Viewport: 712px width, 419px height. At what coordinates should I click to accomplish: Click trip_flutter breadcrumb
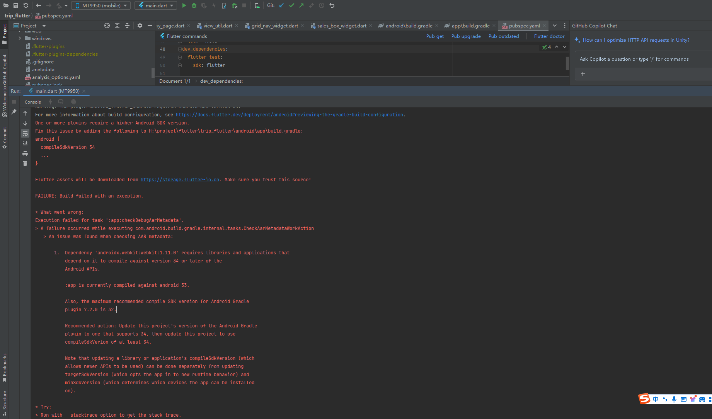point(17,15)
